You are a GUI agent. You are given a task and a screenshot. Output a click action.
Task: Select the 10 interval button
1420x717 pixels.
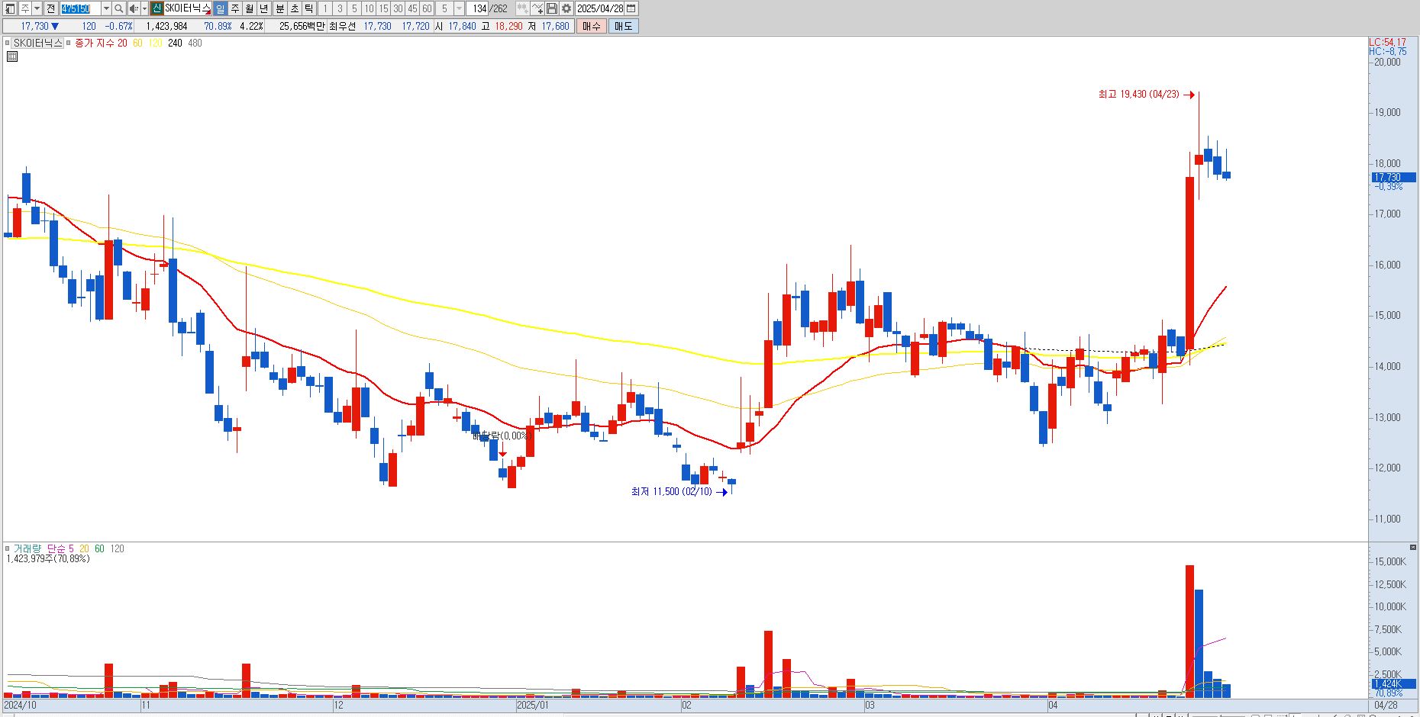[x=369, y=8]
